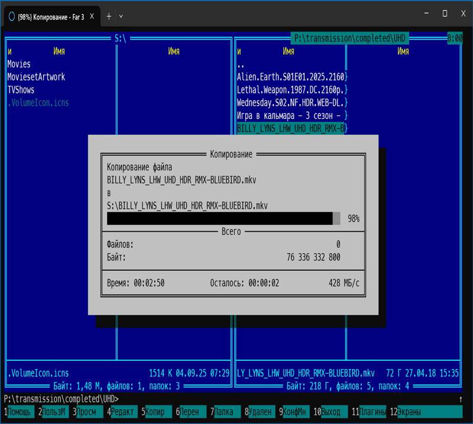Screen dimensions: 473x424
Task: Close the Копирование Far 3 tab
Action: coord(92,17)
